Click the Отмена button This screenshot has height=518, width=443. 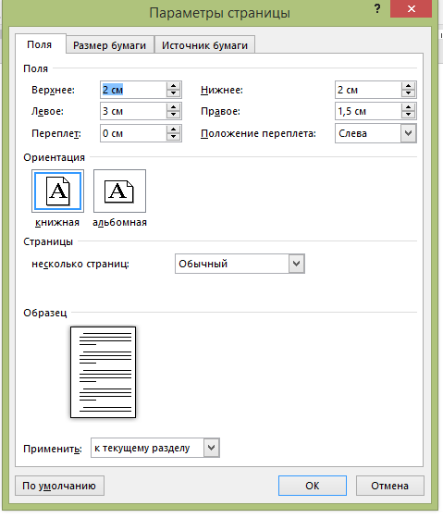click(389, 486)
